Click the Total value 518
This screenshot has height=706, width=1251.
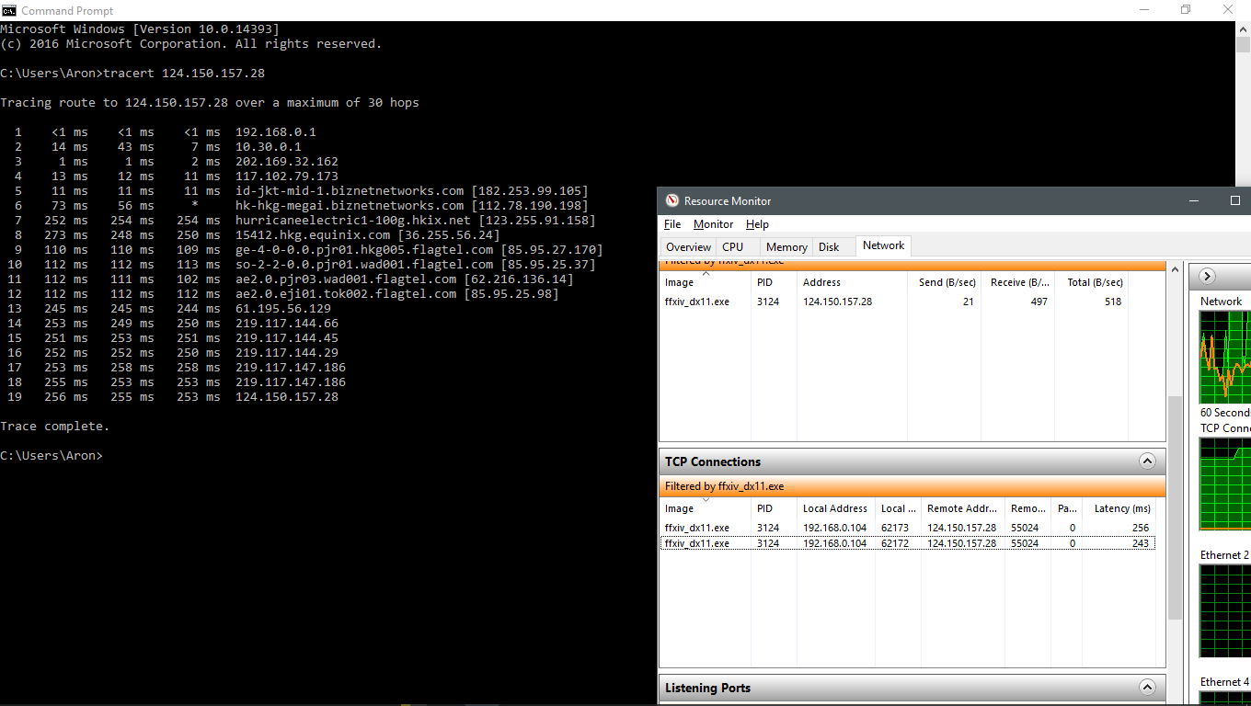click(1113, 302)
